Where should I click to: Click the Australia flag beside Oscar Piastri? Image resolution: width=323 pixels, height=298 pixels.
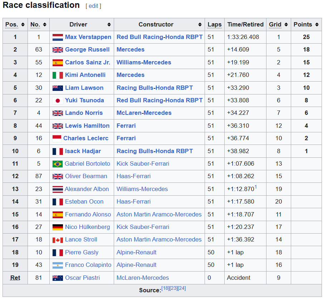(58, 278)
